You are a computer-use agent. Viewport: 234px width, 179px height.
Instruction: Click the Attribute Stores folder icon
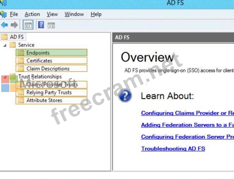coord(21,100)
